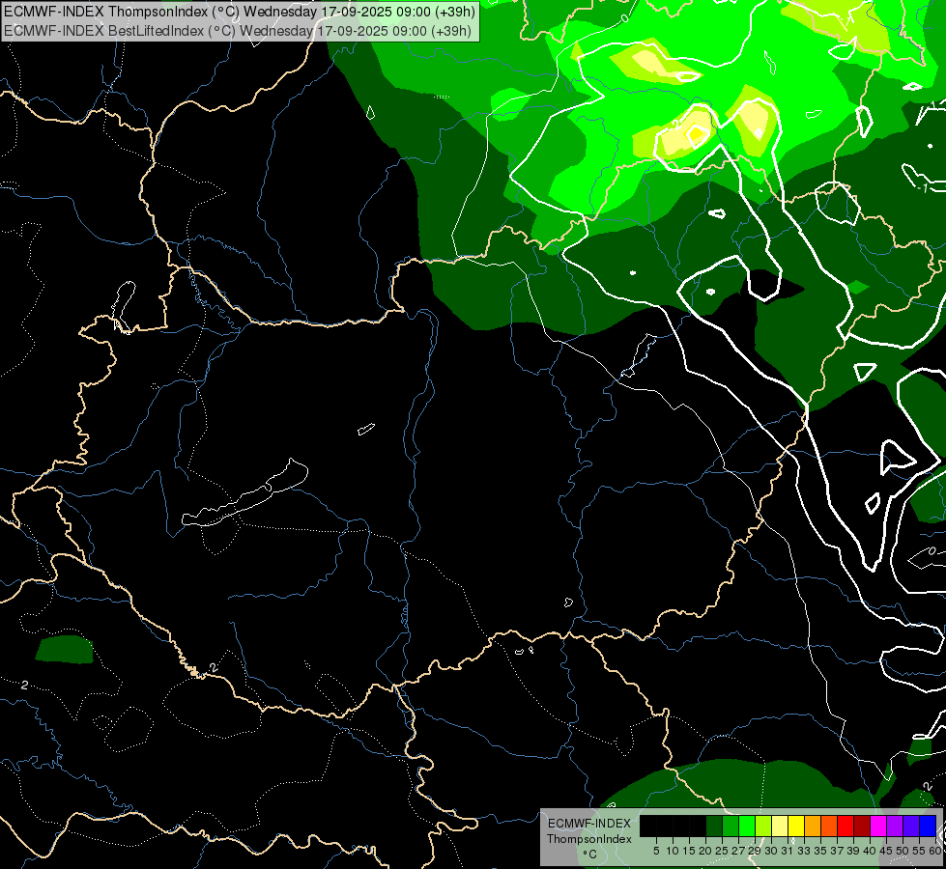Image resolution: width=946 pixels, height=869 pixels.
Task: Click legend tick value '5'
Action: point(656,851)
